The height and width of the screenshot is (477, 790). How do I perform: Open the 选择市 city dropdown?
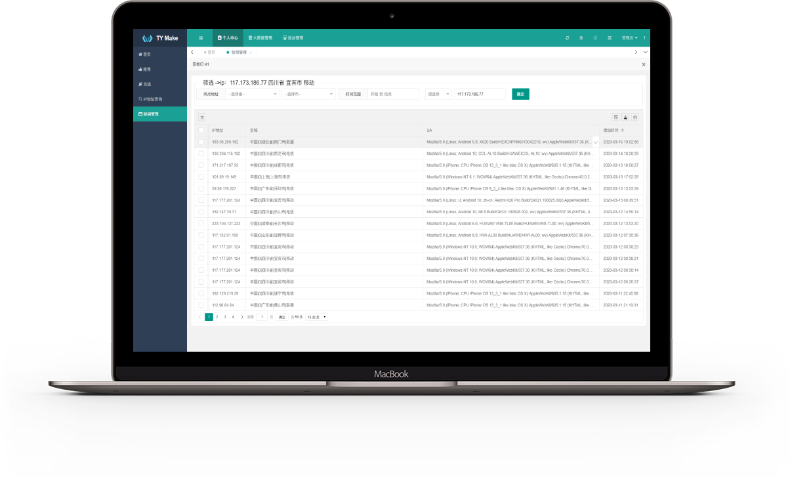click(308, 94)
